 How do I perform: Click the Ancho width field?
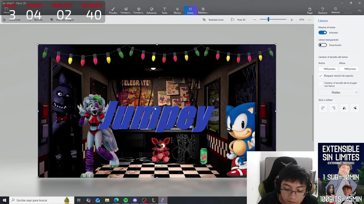point(328,69)
